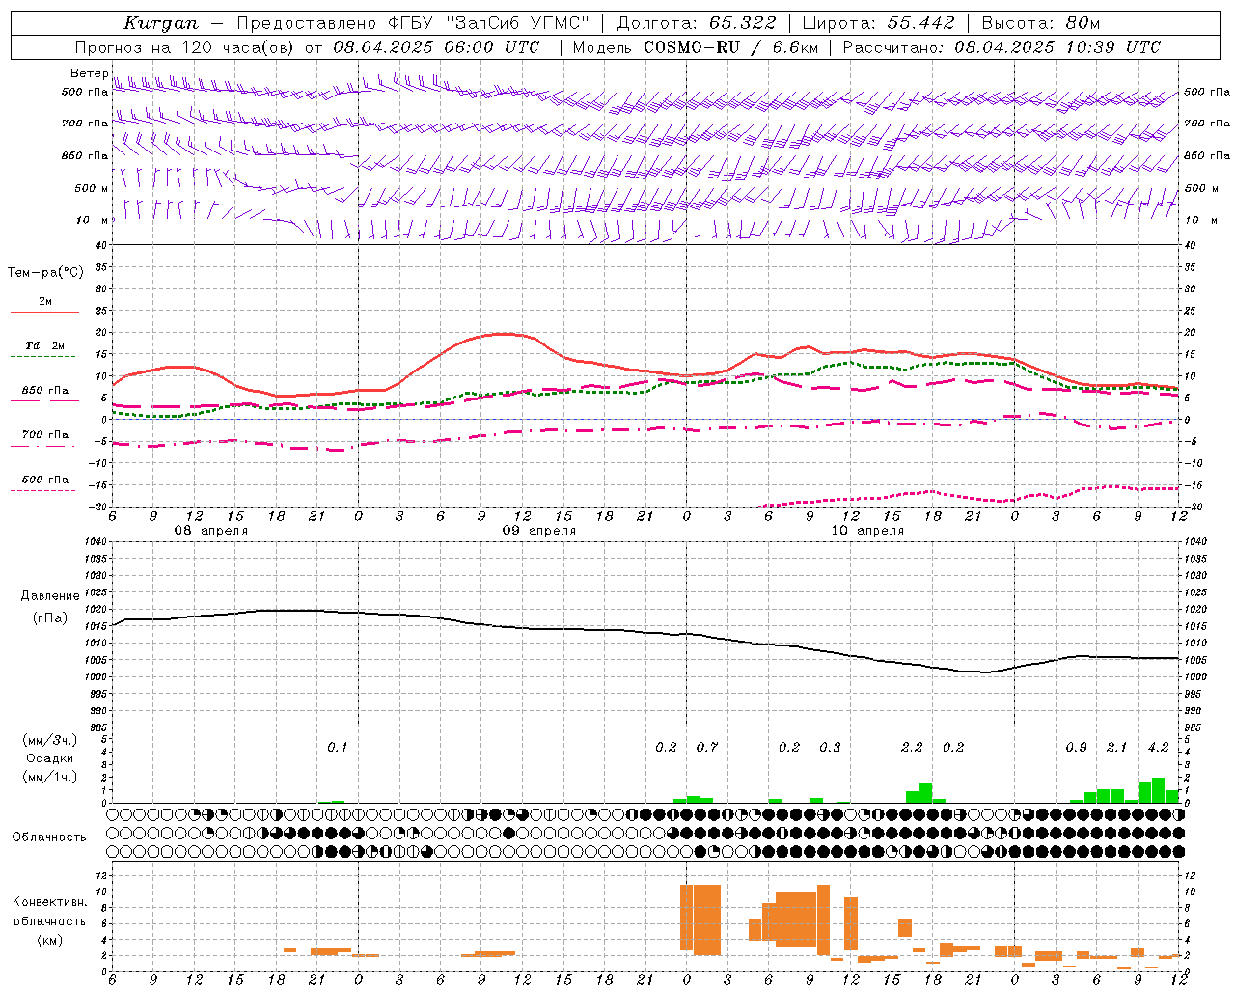Click the precipitation value "0.9"
The width and height of the screenshot is (1235, 988).
point(1077,747)
